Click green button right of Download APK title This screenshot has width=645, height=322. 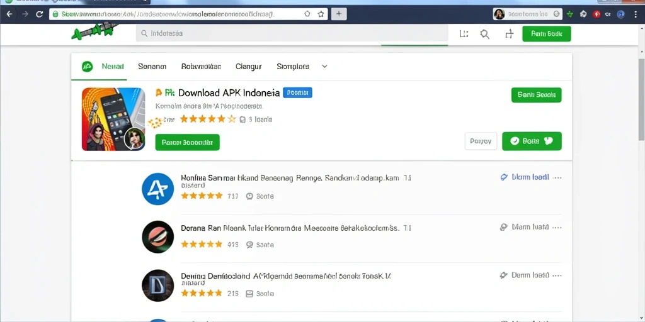click(x=537, y=95)
